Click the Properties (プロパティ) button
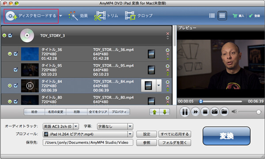Viewport: 265px width, 159px height. click(x=119, y=112)
